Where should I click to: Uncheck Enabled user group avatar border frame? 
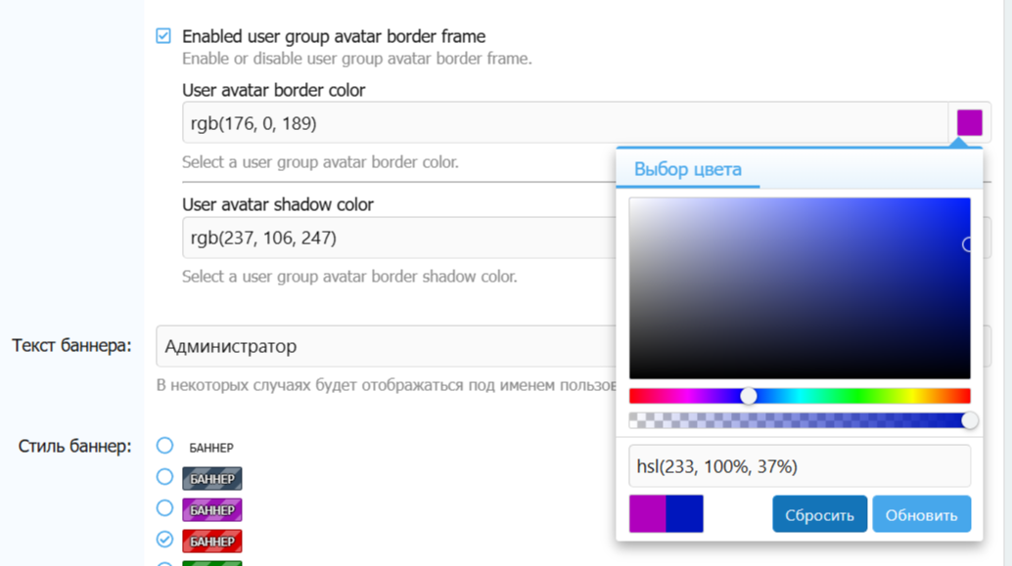point(163,36)
